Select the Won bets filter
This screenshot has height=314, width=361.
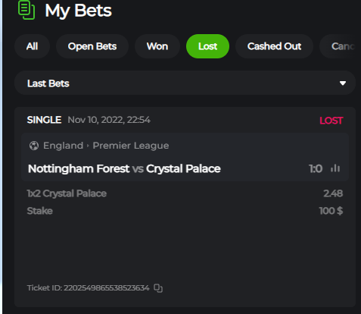(157, 46)
